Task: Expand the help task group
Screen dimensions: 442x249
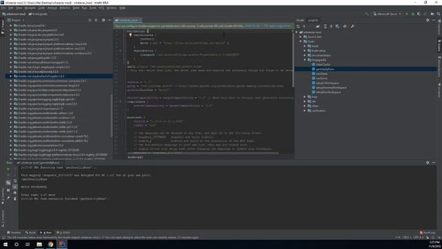Action: click(305, 97)
